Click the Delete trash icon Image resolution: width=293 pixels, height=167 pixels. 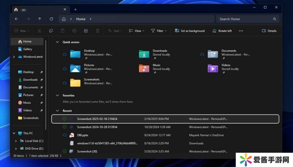click(x=98, y=31)
